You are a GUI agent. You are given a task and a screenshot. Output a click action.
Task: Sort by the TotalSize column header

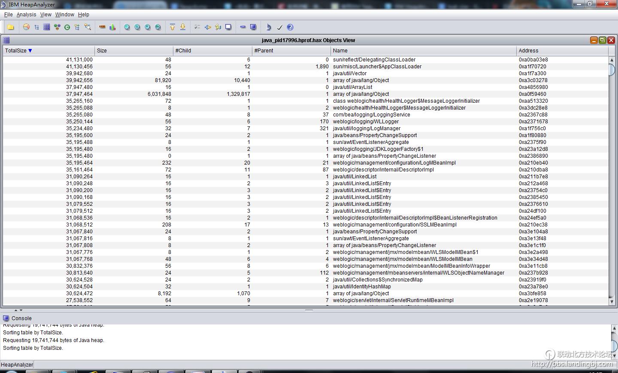tap(16, 51)
